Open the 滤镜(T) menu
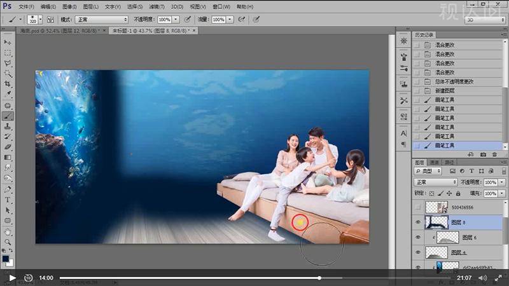Viewport: 509px width, 286px height. pyautogui.click(x=157, y=6)
